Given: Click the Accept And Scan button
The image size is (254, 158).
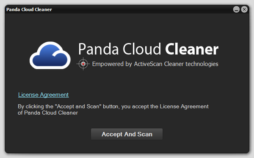Looking at the screenshot, I should pyautogui.click(x=127, y=134).
